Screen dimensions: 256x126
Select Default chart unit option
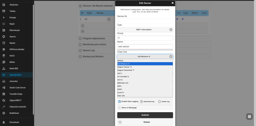coord(145,61)
